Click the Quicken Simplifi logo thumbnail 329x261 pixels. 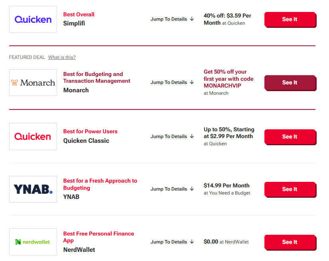[x=33, y=19]
